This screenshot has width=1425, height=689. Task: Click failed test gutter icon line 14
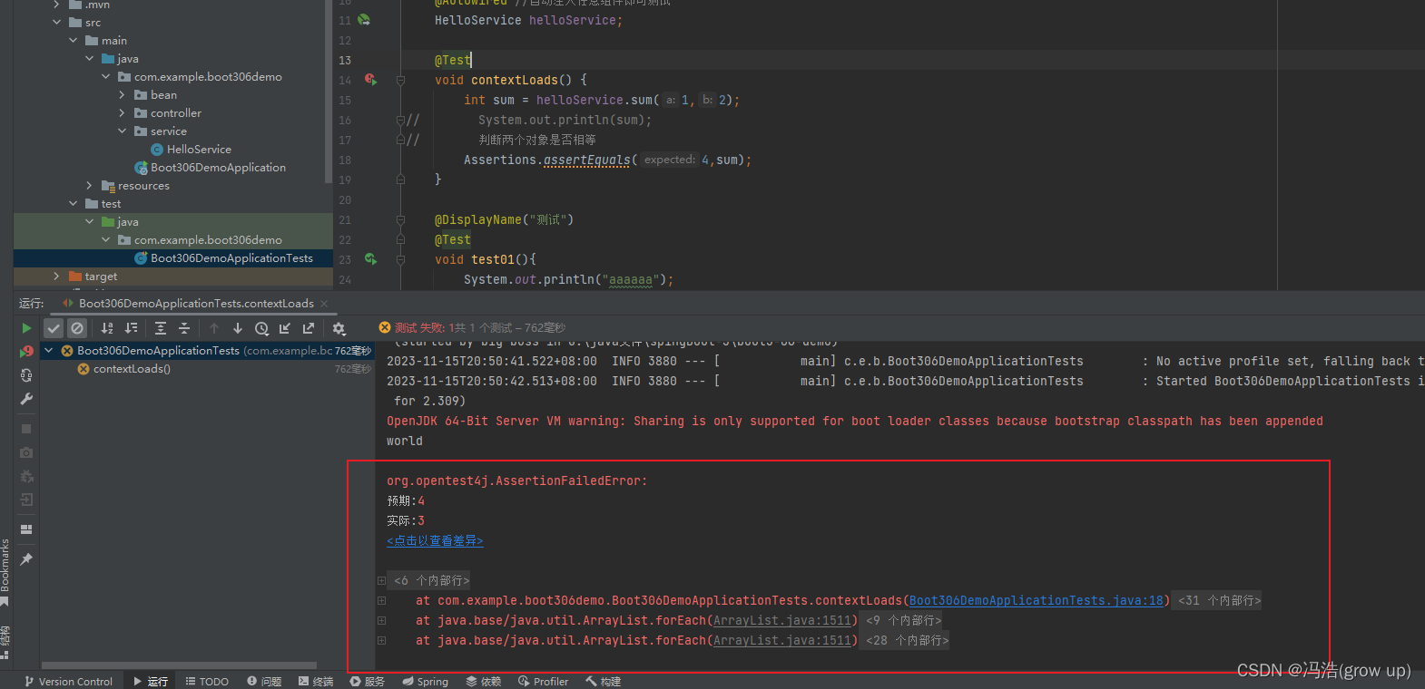pyautogui.click(x=370, y=80)
